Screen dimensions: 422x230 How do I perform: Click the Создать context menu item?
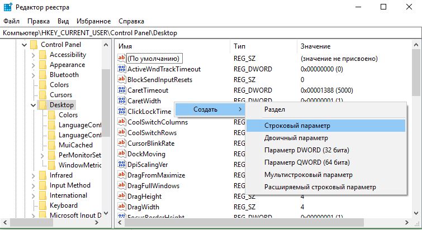pos(210,109)
